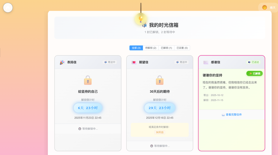Image resolution: width=278 pixels, height=155 pixels.
Task: Click the lock icon above 给坚持的自己
Action: [88, 80]
